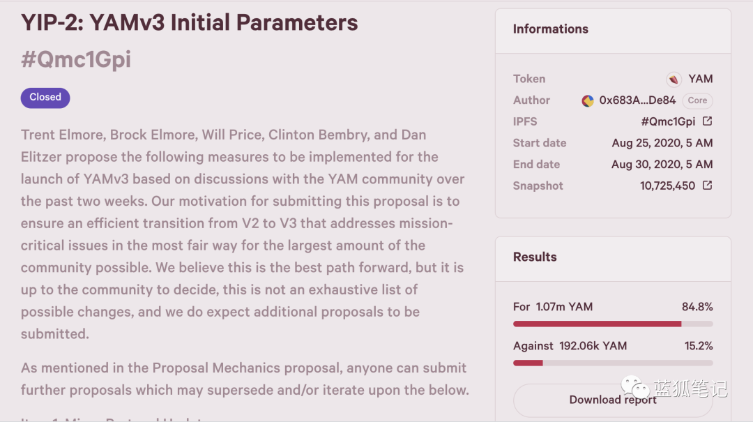Viewport: 753px width, 422px height.
Task: Click the YIP-2: YAMv3 Initial Parameters heading
Action: 190,23
